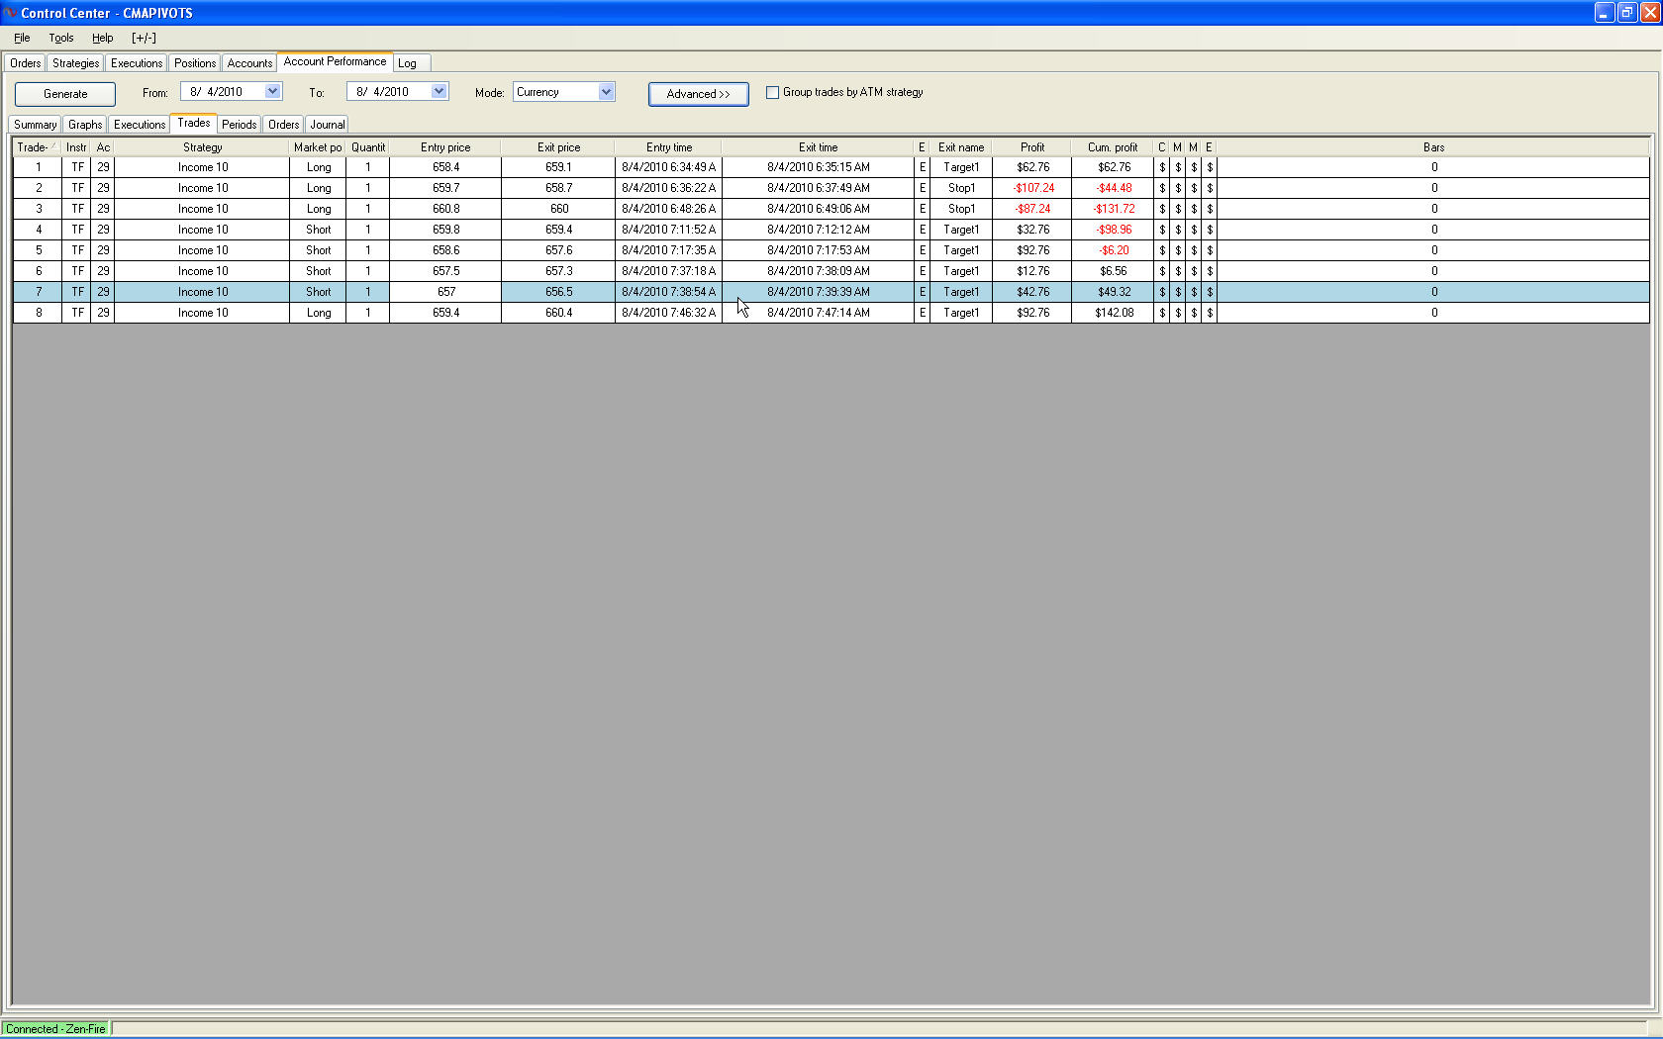Image resolution: width=1663 pixels, height=1039 pixels.
Task: Restore down the Control Center window
Action: (x=1627, y=13)
